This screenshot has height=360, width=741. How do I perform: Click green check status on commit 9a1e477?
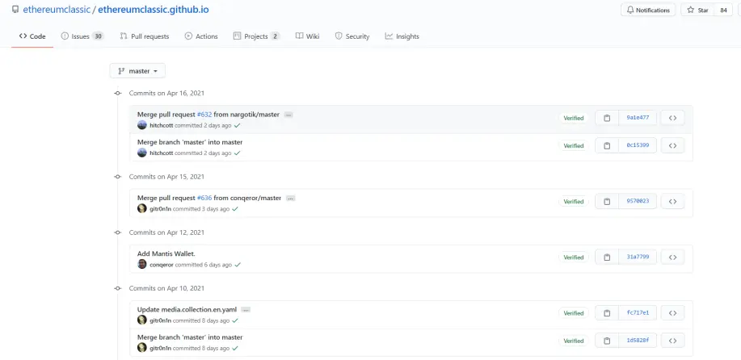pyautogui.click(x=238, y=125)
